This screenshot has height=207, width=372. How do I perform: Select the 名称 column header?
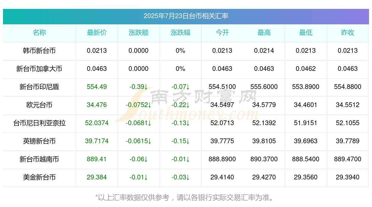39,33
